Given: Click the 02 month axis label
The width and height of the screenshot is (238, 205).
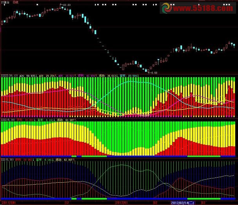Looking at the screenshot, I should pyautogui.click(x=155, y=203).
